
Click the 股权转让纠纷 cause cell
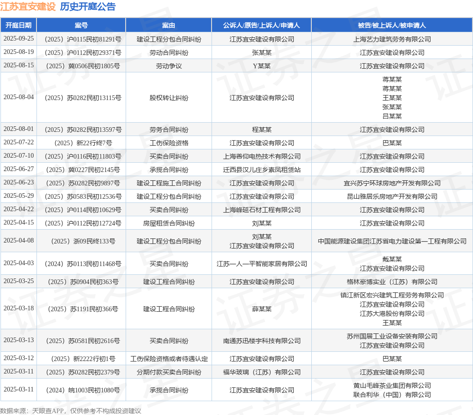pos(169,98)
